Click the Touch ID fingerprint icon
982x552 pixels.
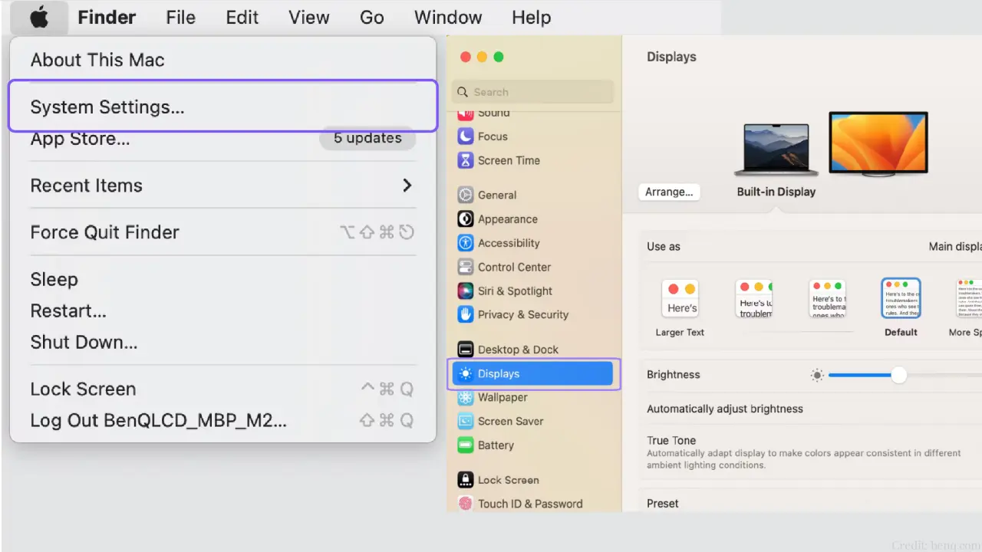click(465, 504)
